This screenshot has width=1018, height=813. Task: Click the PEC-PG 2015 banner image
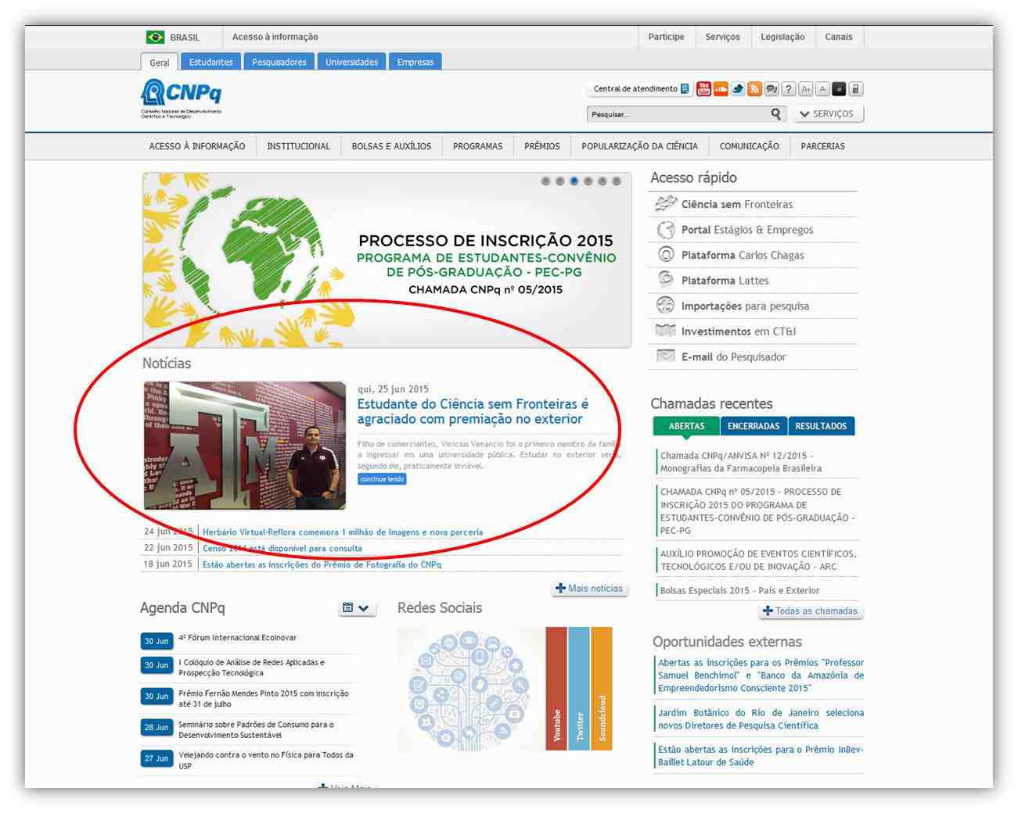(x=387, y=260)
